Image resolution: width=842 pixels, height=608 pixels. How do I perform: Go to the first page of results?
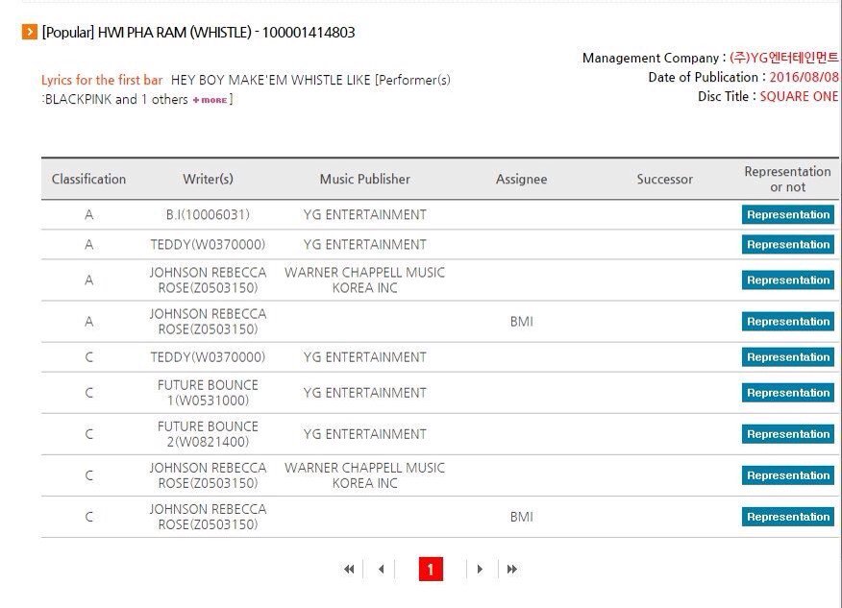pyautogui.click(x=349, y=569)
